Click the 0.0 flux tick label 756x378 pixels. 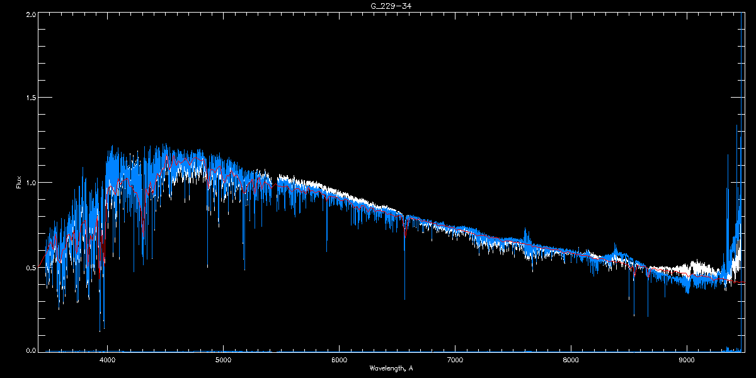tap(30, 350)
